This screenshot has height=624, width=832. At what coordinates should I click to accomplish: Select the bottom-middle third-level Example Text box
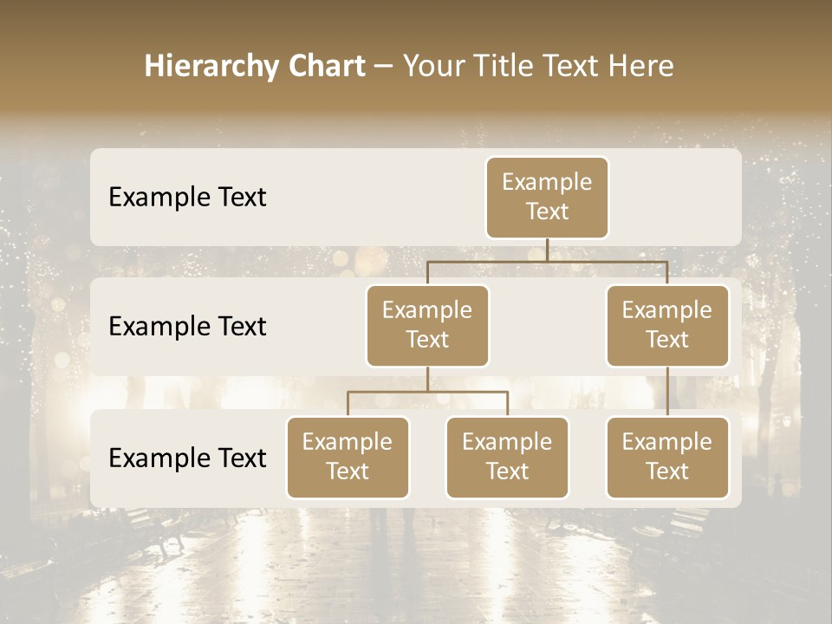pyautogui.click(x=507, y=457)
